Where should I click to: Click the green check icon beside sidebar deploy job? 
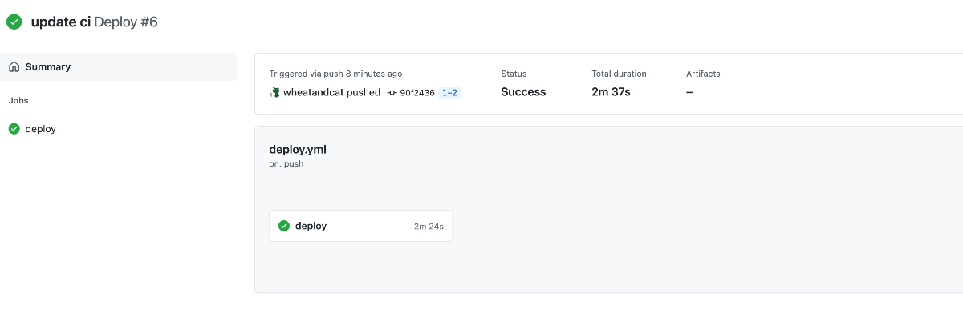click(x=14, y=129)
